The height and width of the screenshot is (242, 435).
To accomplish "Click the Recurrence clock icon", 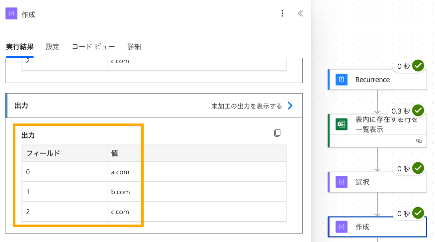I will (342, 80).
